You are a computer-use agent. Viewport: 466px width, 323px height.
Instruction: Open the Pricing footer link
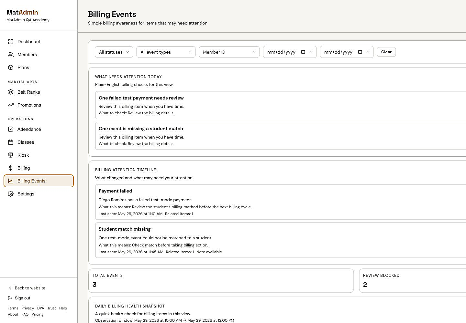38,314
